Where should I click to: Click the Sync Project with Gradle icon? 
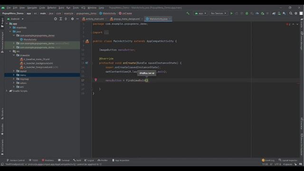(274, 13)
